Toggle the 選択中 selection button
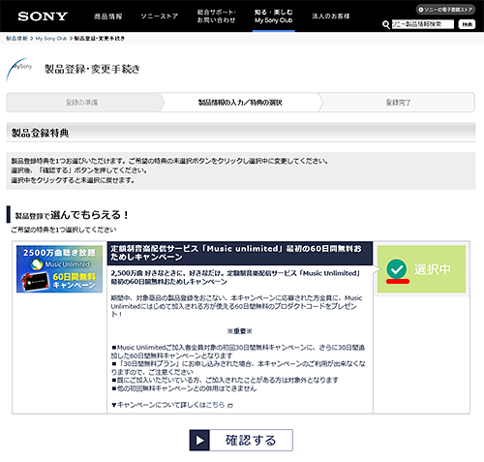484x462 pixels. click(421, 269)
